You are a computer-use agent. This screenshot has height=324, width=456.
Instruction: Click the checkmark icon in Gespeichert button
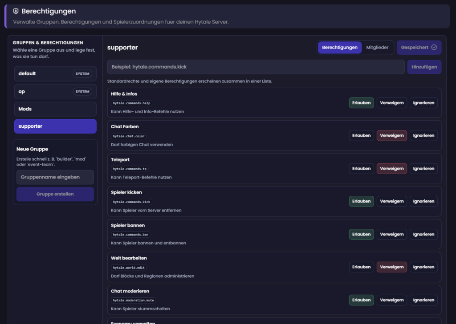pyautogui.click(x=434, y=47)
